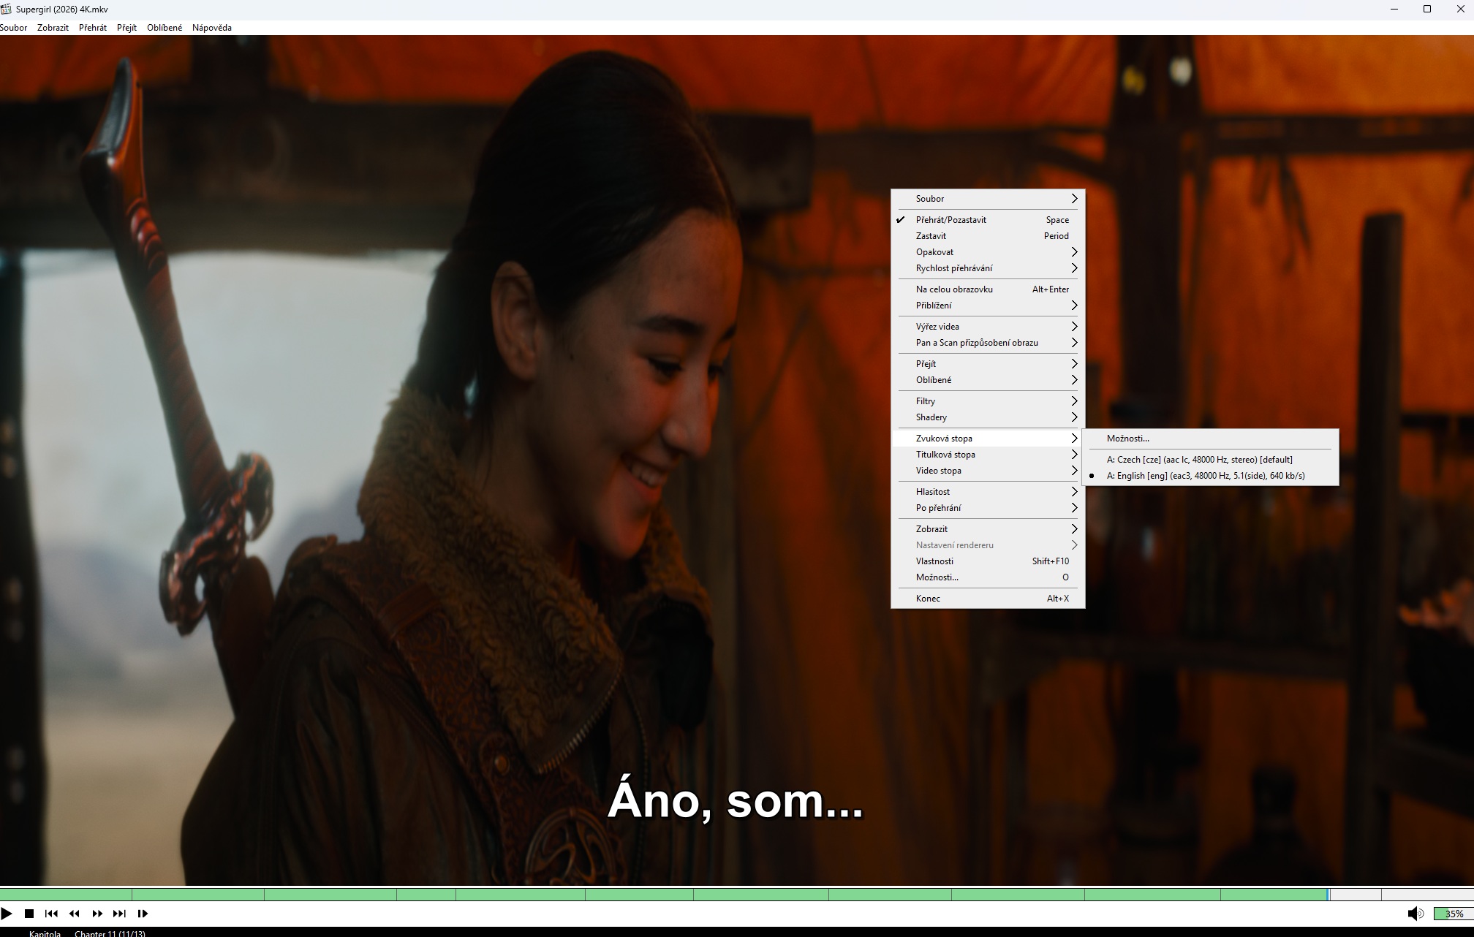Expand the Opakovat submenu
The image size is (1474, 937).
point(988,252)
